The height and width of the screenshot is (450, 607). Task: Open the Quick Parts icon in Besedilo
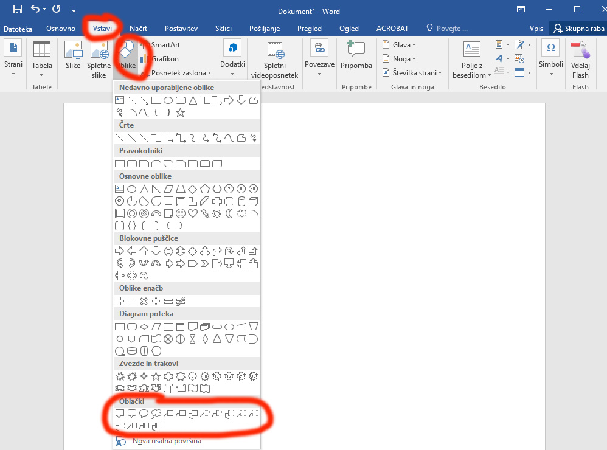pos(499,44)
